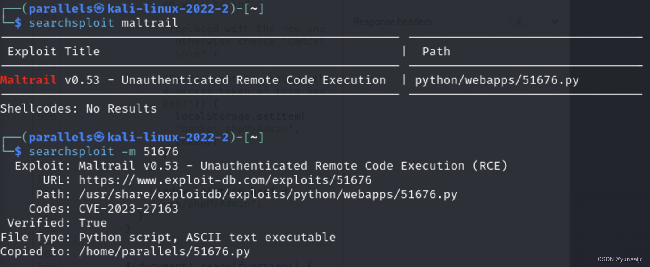Click the 'Exploit: Maltrail v0.53' (RCE) output line
The height and width of the screenshot is (267, 650).
(262, 166)
